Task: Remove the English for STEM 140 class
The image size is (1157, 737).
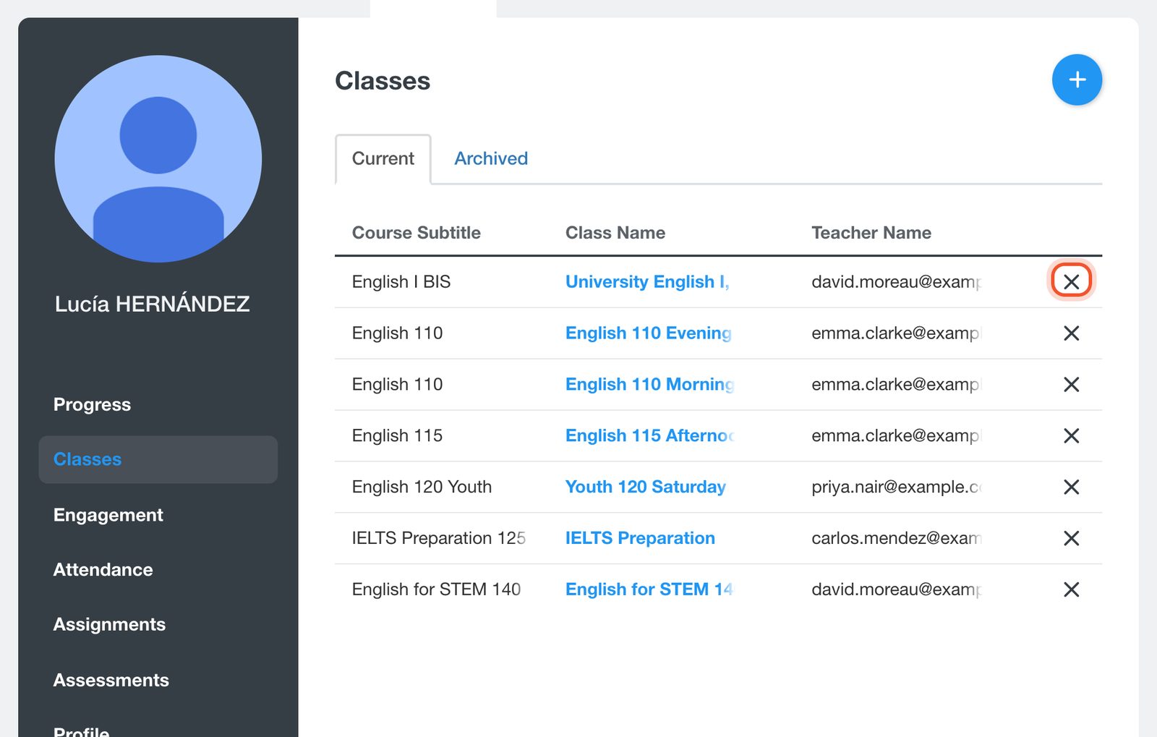Action: click(x=1071, y=589)
